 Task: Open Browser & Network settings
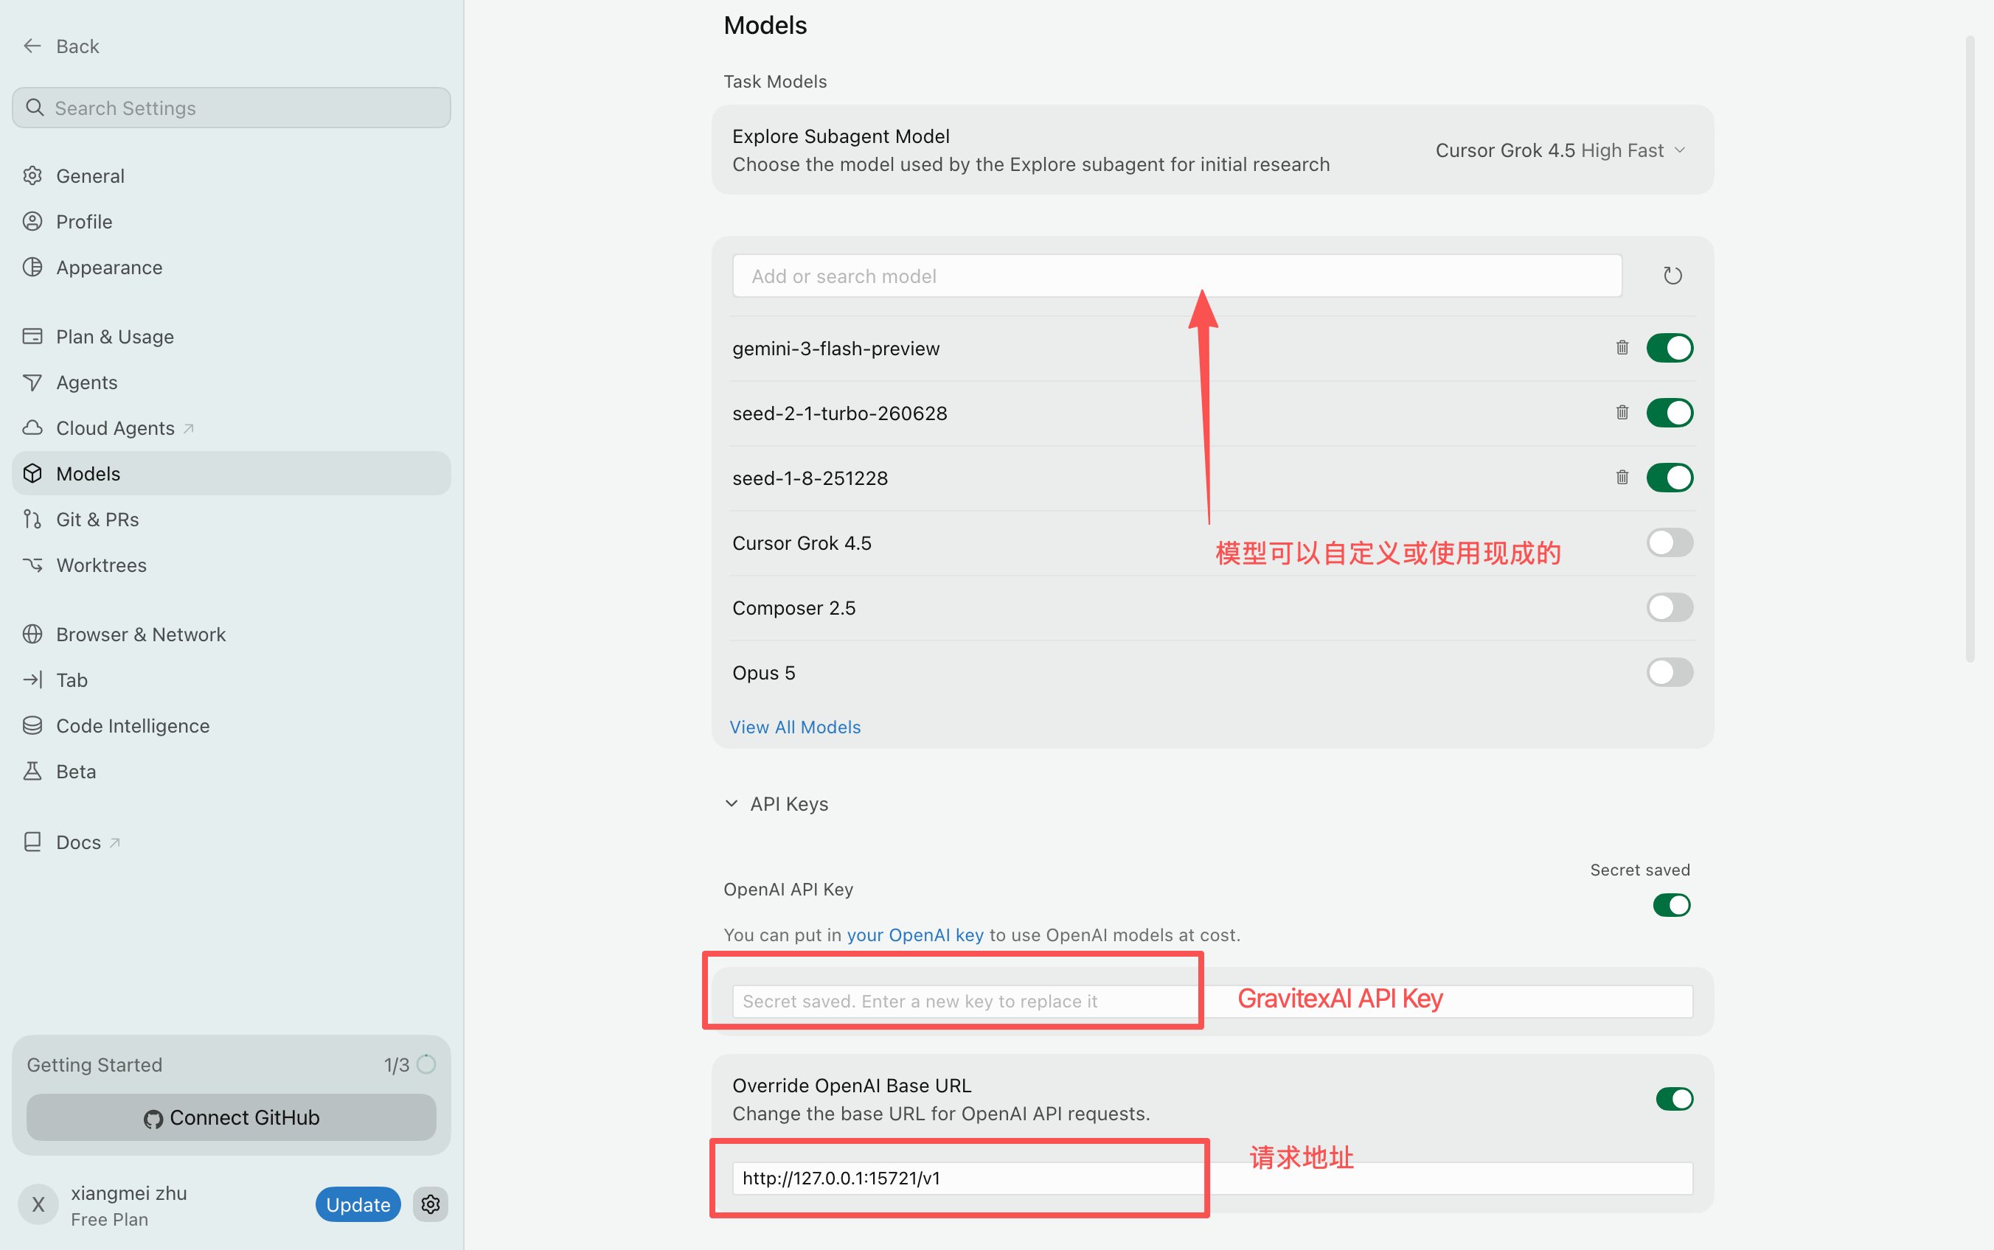click(x=232, y=633)
